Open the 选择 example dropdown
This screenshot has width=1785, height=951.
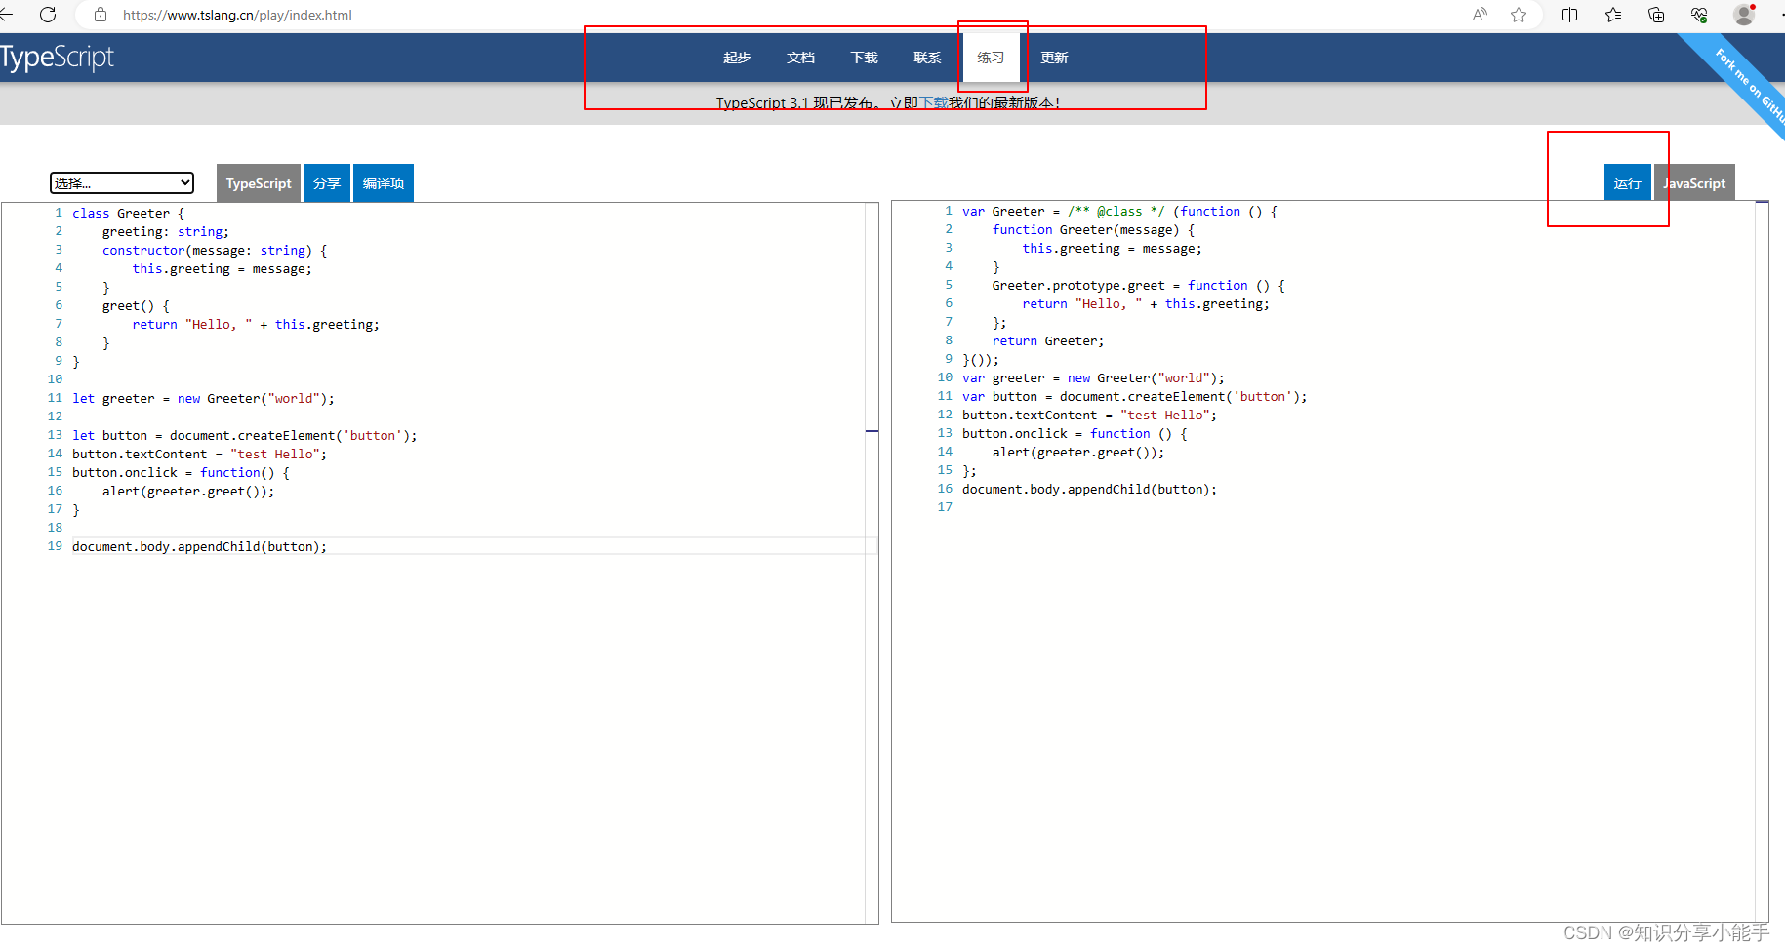coord(121,182)
